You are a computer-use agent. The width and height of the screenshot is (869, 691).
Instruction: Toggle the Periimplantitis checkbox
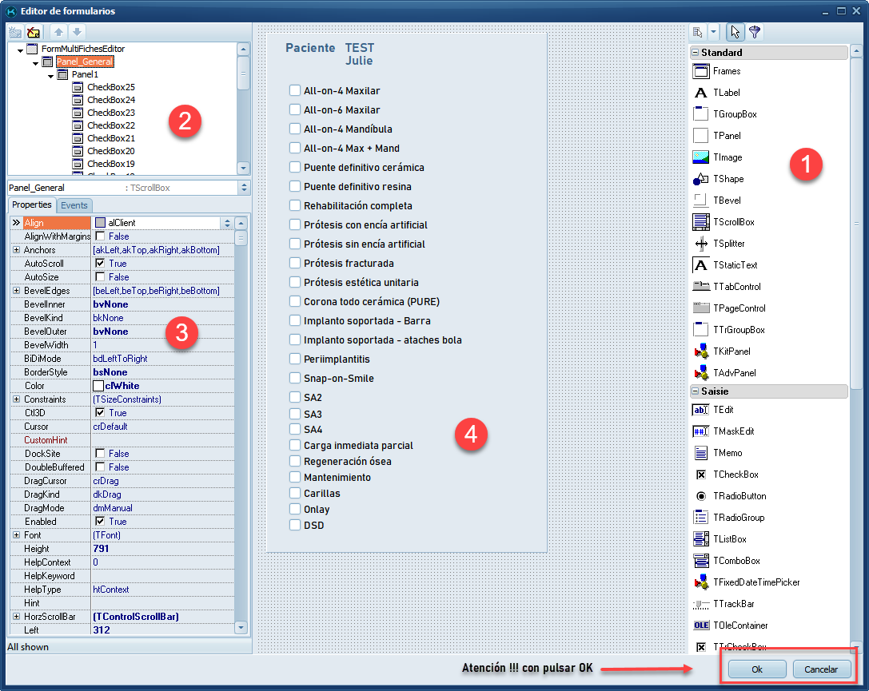coord(295,359)
